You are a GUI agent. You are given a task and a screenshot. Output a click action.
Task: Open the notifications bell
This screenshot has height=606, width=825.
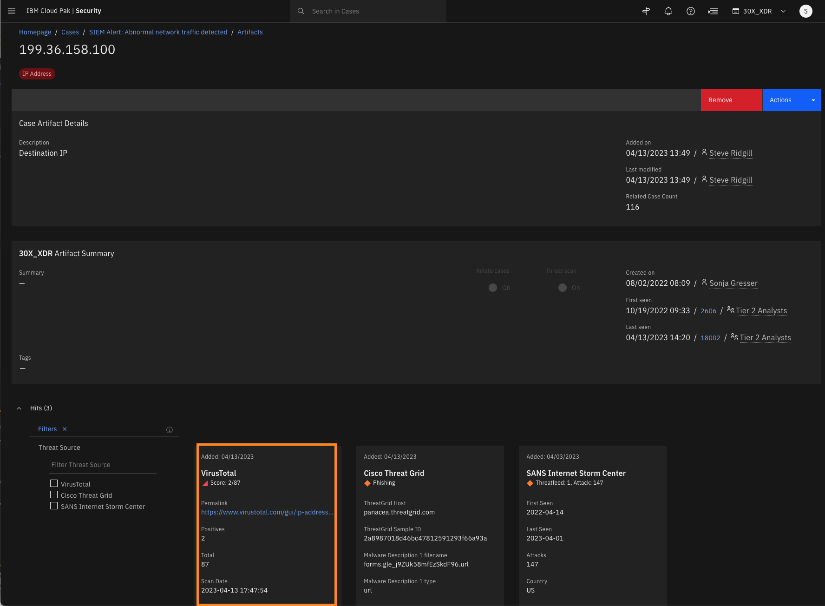[668, 11]
